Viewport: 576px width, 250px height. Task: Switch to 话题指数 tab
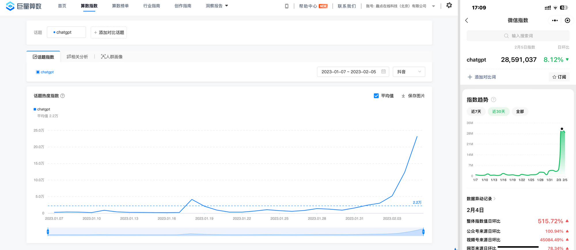[x=43, y=57]
